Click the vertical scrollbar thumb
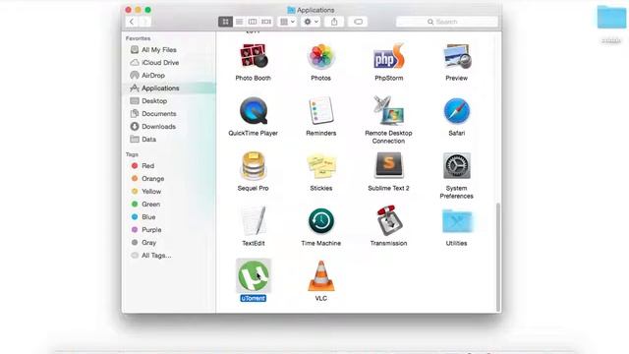This screenshot has height=354, width=629. pos(498,257)
